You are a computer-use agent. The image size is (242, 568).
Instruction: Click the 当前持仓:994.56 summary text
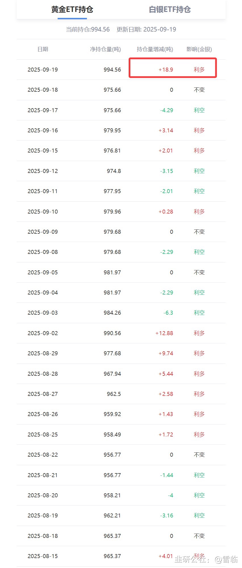(x=88, y=30)
